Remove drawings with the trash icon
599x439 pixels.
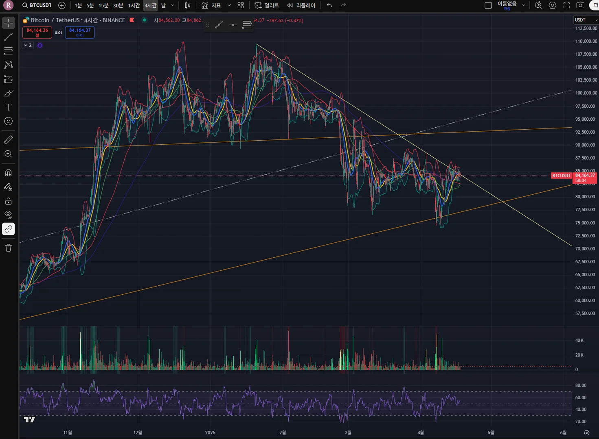tap(9, 248)
